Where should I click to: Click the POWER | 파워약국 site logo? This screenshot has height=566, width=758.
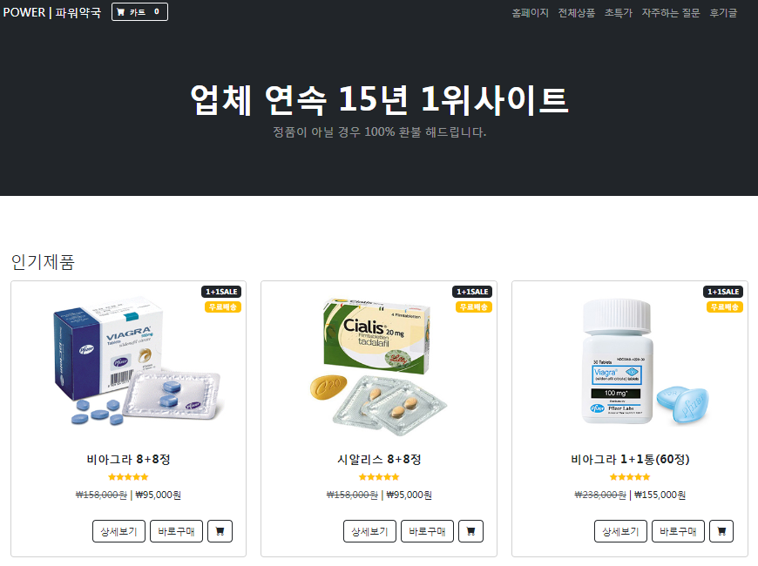coord(52,12)
